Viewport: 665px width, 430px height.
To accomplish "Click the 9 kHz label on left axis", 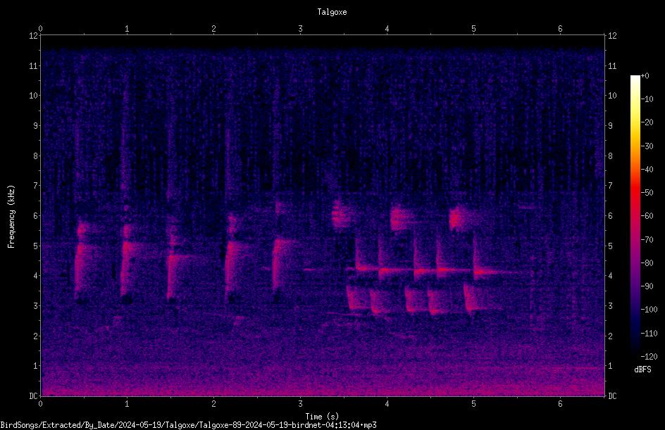I will [x=35, y=125].
